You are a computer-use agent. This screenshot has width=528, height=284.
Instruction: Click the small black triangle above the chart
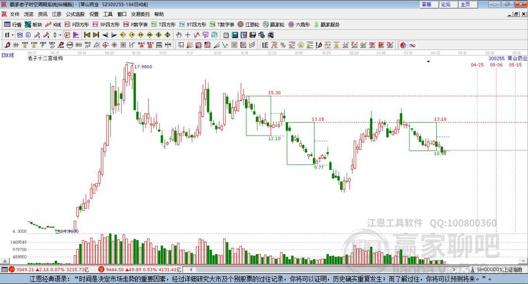[x=428, y=61]
